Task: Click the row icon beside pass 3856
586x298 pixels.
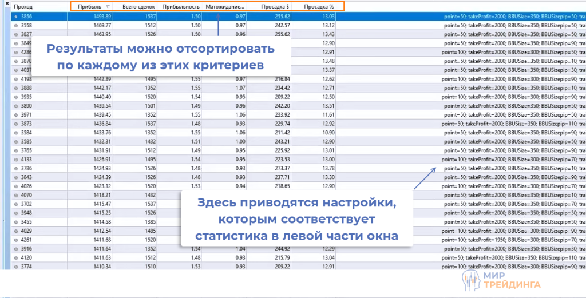Action: tap(15, 17)
